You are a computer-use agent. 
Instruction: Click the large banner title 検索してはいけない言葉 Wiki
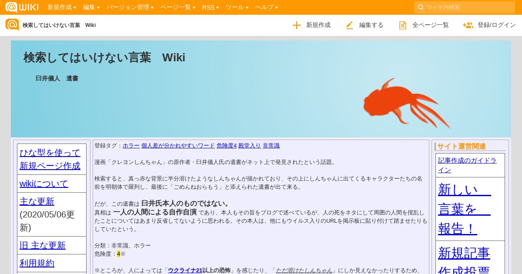[104, 57]
